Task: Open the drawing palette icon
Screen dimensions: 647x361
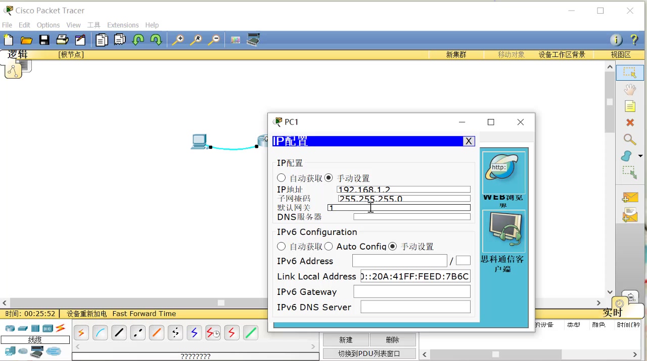Action: [x=236, y=40]
